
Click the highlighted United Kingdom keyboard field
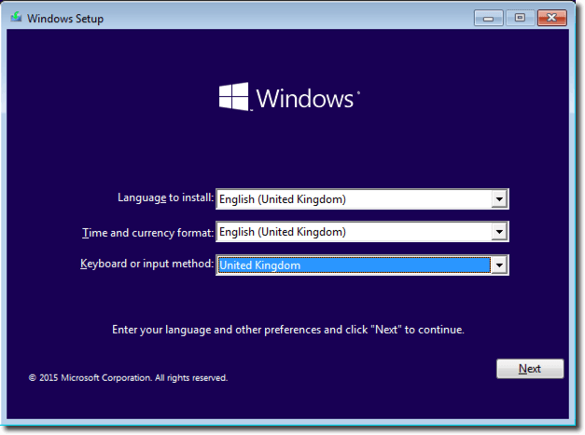(x=362, y=265)
